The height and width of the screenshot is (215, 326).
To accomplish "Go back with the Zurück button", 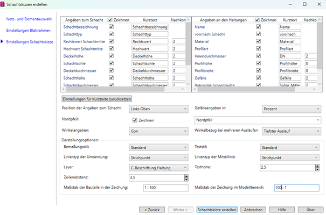I will pos(151,210).
